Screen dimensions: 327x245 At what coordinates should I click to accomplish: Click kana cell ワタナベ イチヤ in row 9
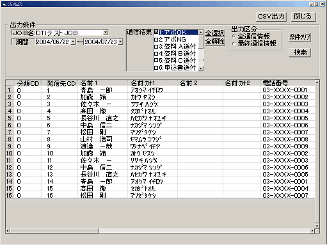[x=152, y=146]
